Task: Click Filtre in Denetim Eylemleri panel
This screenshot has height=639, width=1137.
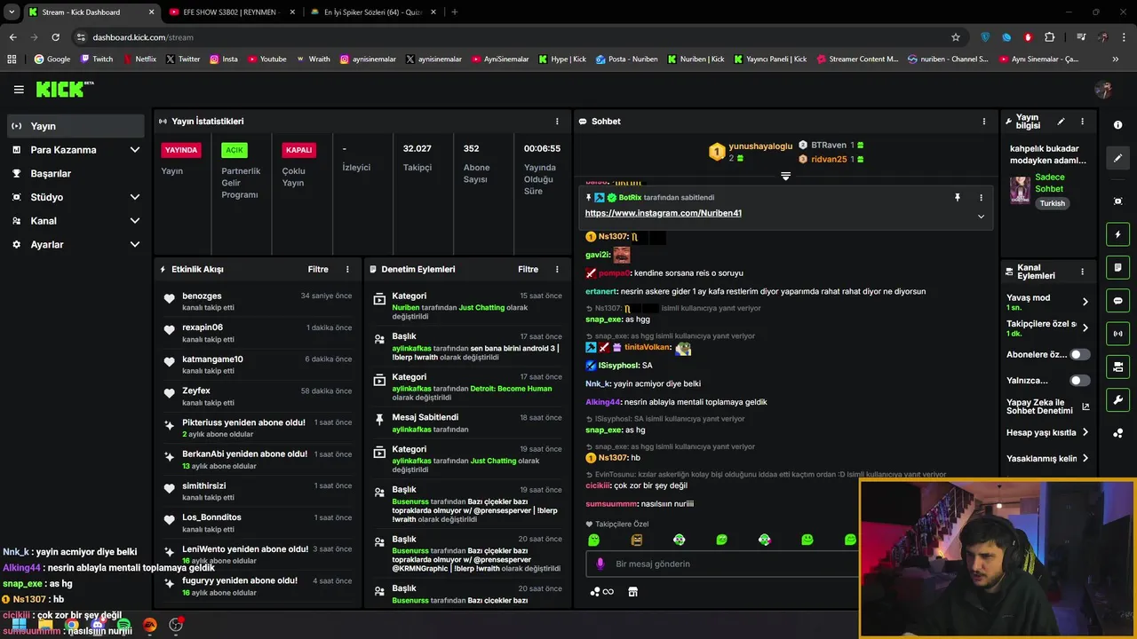Action: click(x=528, y=269)
